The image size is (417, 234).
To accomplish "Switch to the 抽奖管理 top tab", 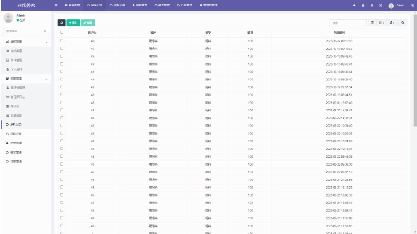I will click(x=162, y=5).
